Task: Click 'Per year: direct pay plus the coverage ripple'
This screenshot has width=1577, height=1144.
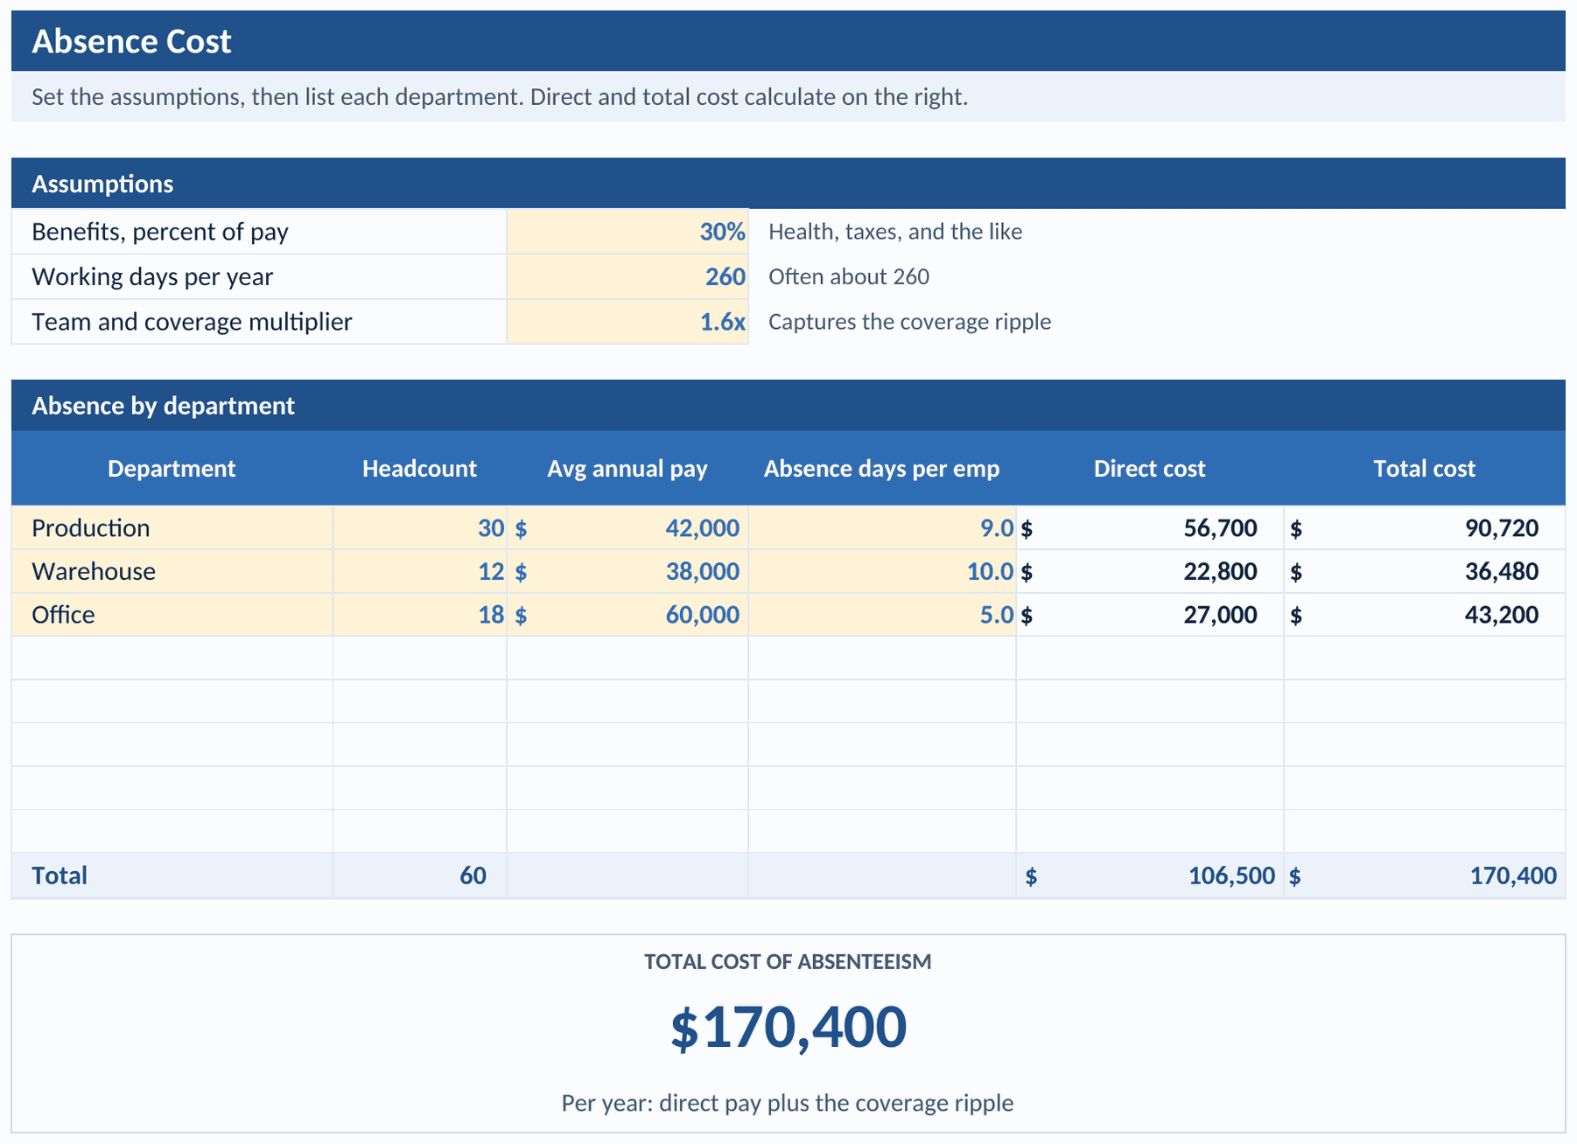Action: pyautogui.click(x=788, y=1103)
